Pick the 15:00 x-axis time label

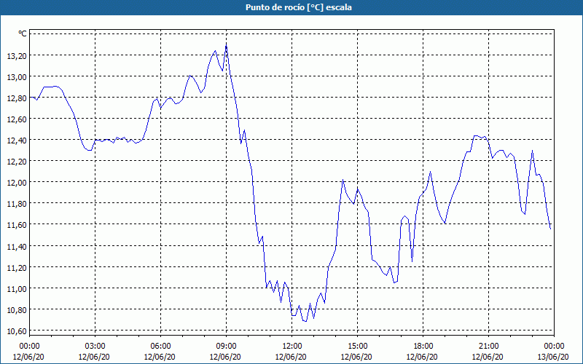coord(357,347)
